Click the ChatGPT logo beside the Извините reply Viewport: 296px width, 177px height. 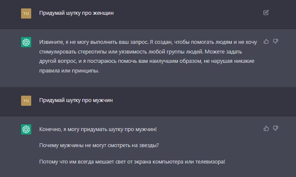[x=26, y=42]
